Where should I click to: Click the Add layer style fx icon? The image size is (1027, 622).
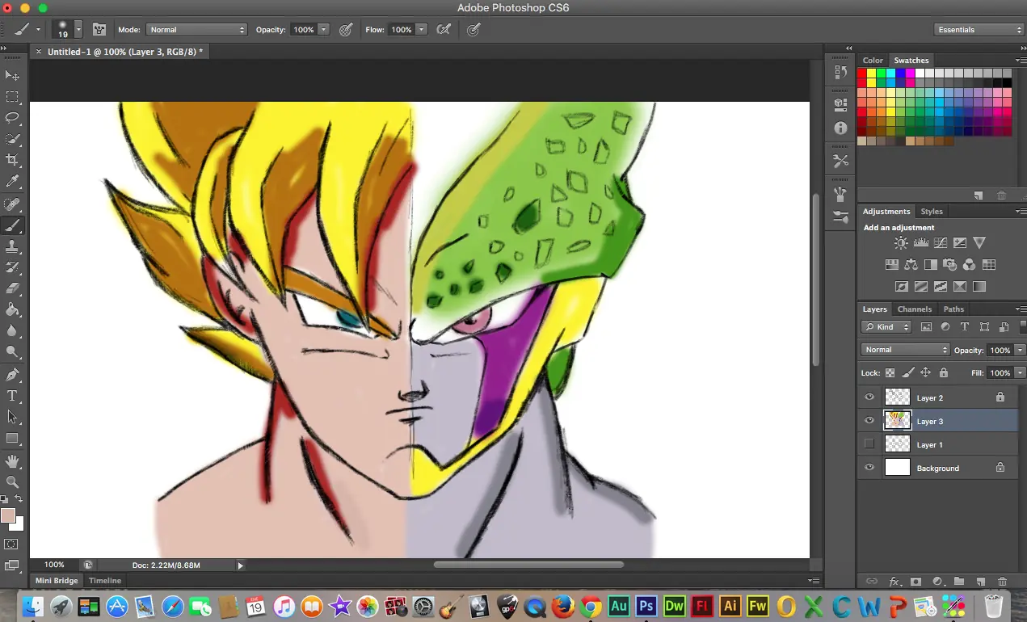[x=894, y=582]
